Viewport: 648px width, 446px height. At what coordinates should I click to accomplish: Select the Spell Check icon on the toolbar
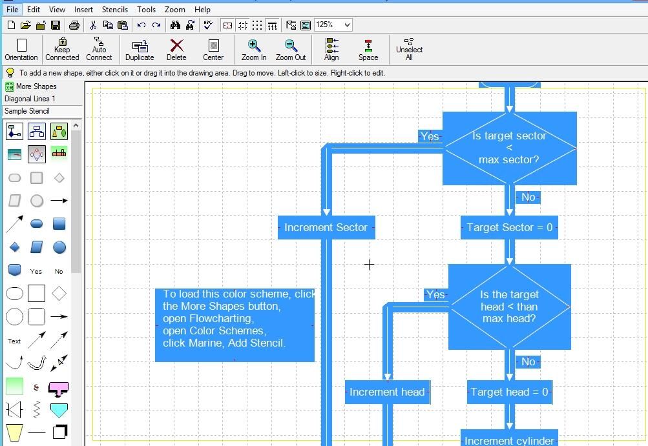208,25
